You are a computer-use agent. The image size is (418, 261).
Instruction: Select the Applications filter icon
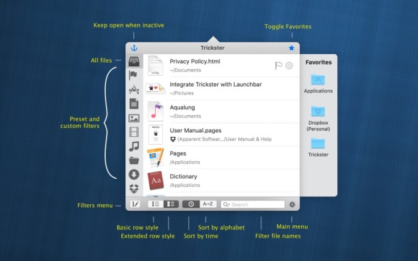tap(134, 90)
